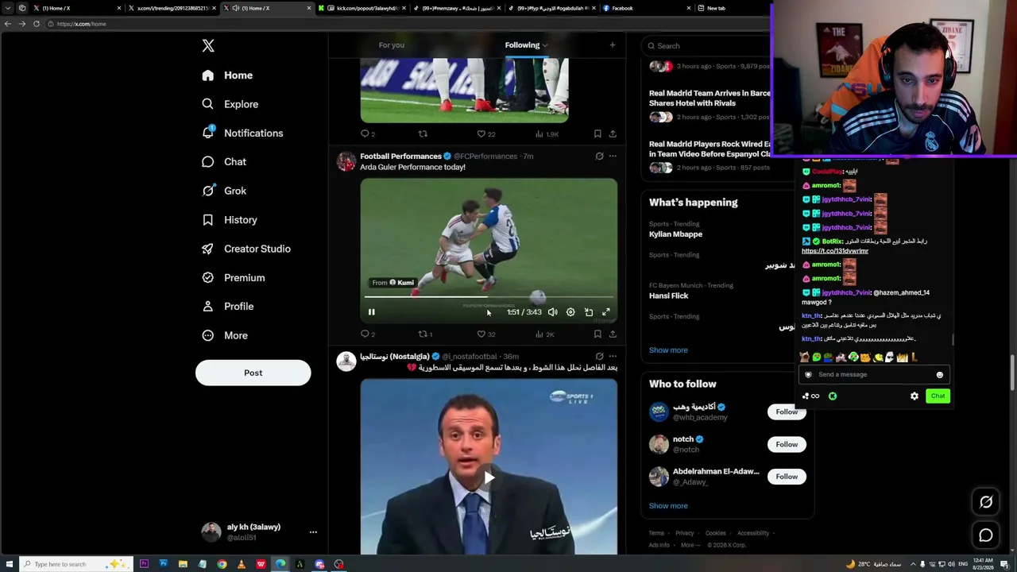Mute the Arda Guler video
This screenshot has width=1017, height=572.
coord(553,312)
